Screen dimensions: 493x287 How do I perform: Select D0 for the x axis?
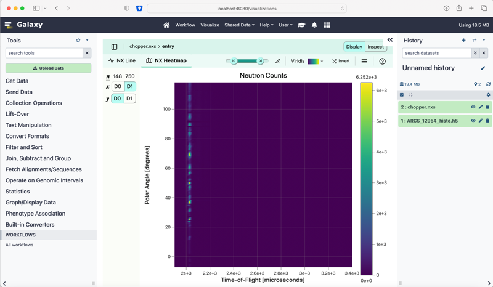click(118, 87)
